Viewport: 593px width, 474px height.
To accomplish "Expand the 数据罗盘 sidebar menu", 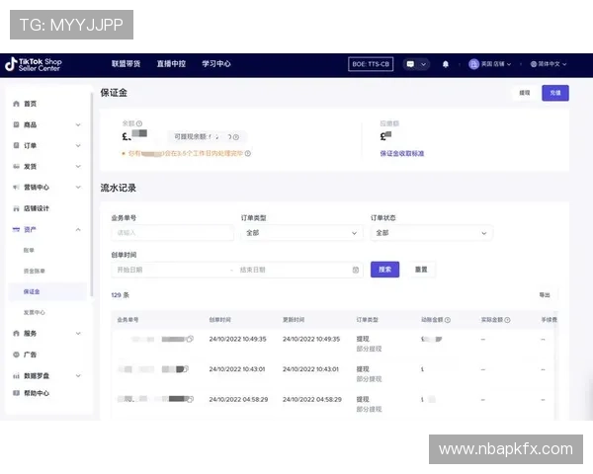I will (x=78, y=375).
